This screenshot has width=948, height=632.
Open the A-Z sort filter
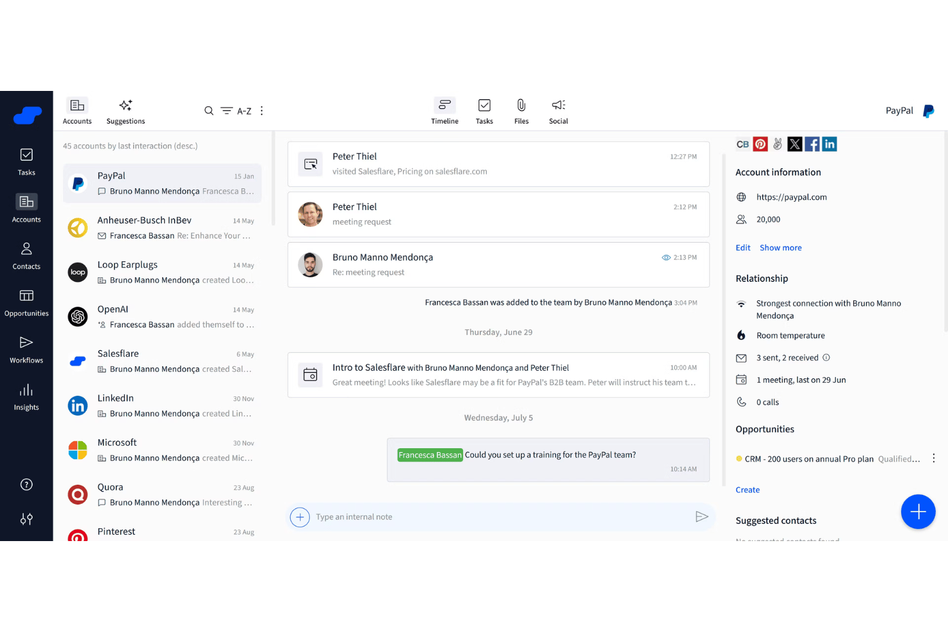tap(236, 111)
